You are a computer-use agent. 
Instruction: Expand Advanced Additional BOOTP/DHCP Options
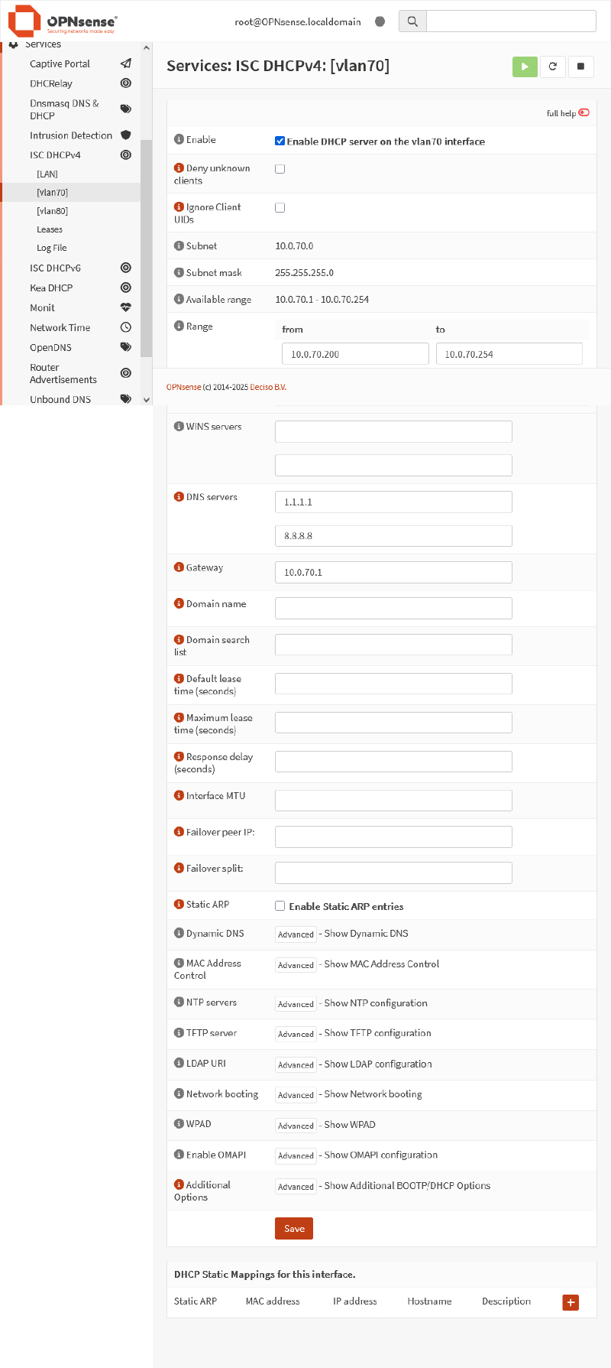coord(296,1187)
